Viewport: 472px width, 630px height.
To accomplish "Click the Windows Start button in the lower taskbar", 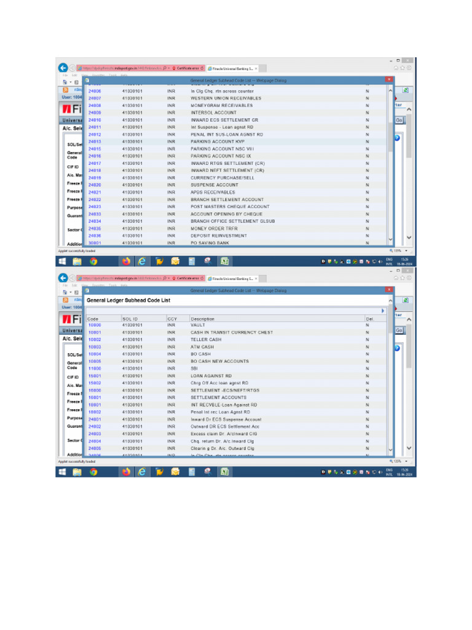I will pos(62,472).
